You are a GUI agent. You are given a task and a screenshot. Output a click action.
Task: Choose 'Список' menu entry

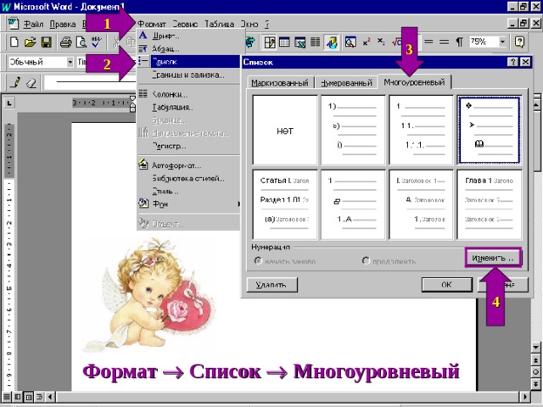(188, 62)
